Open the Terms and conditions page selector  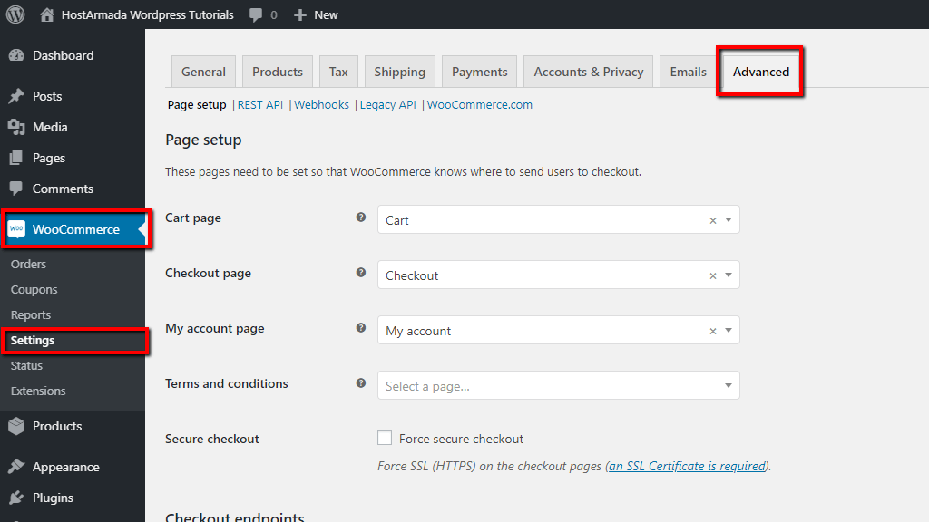click(x=558, y=386)
